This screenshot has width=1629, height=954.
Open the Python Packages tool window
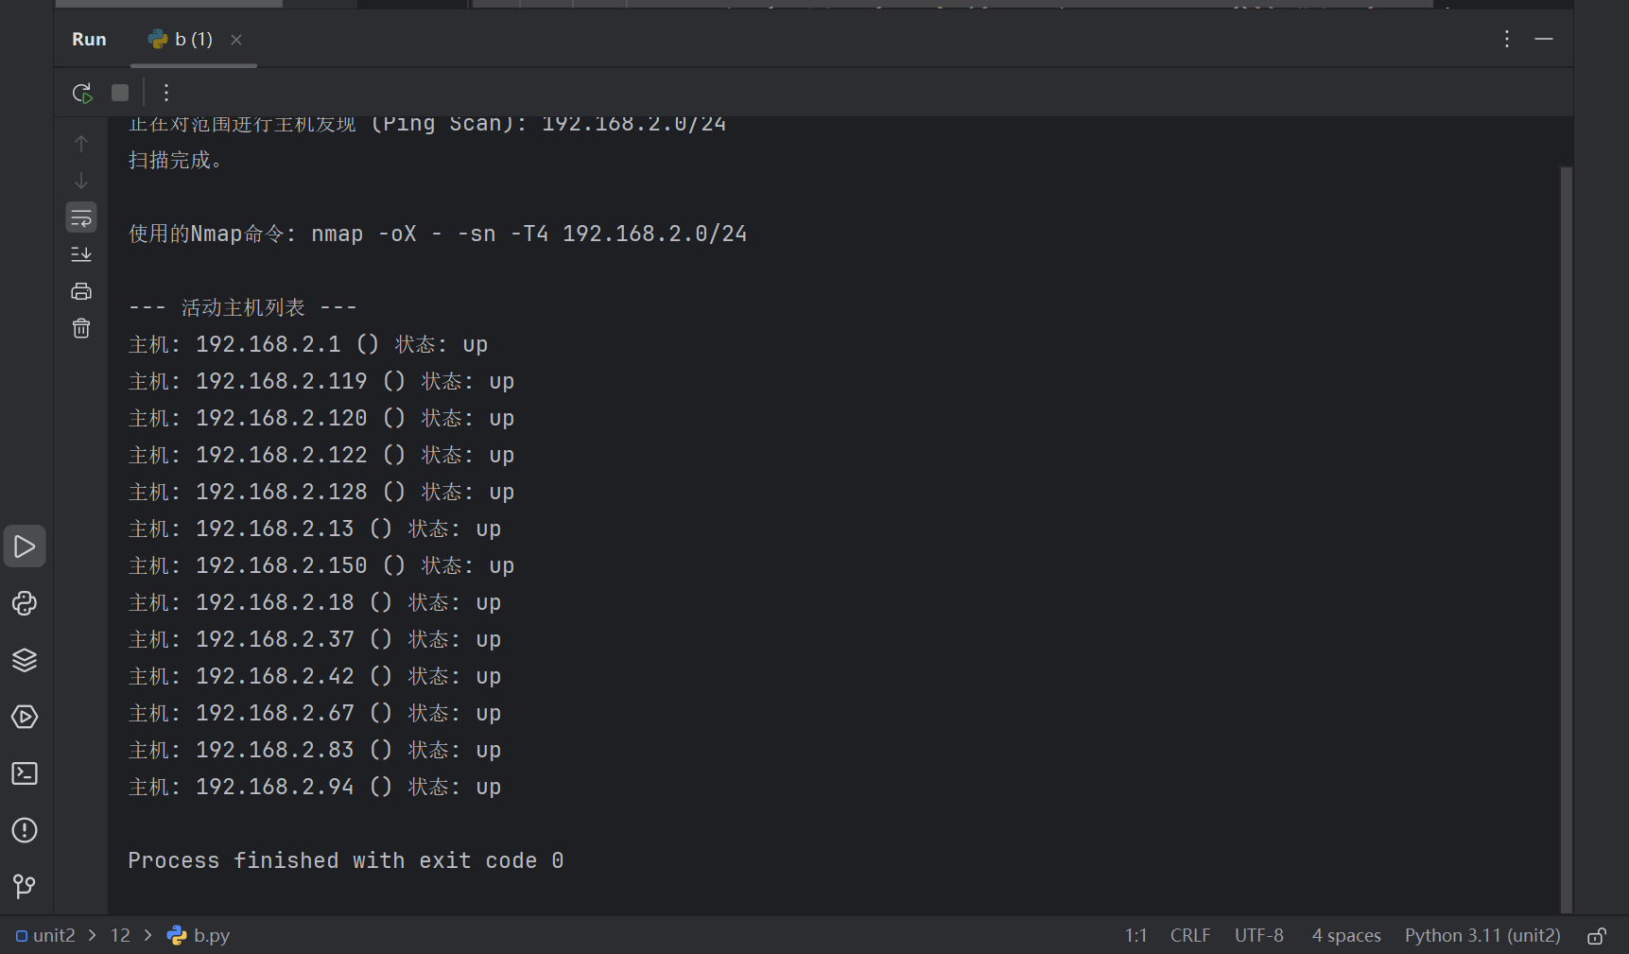coord(25,660)
